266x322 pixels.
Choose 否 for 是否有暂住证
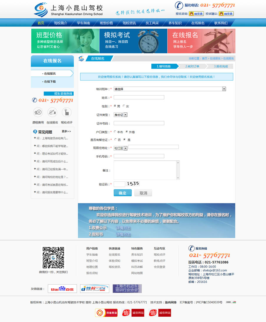point(115,140)
